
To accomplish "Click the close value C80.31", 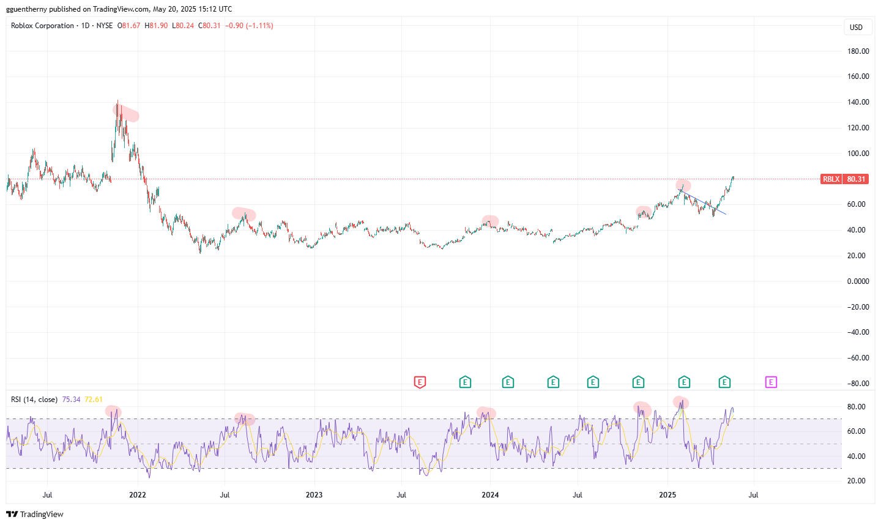I will click(x=209, y=26).
